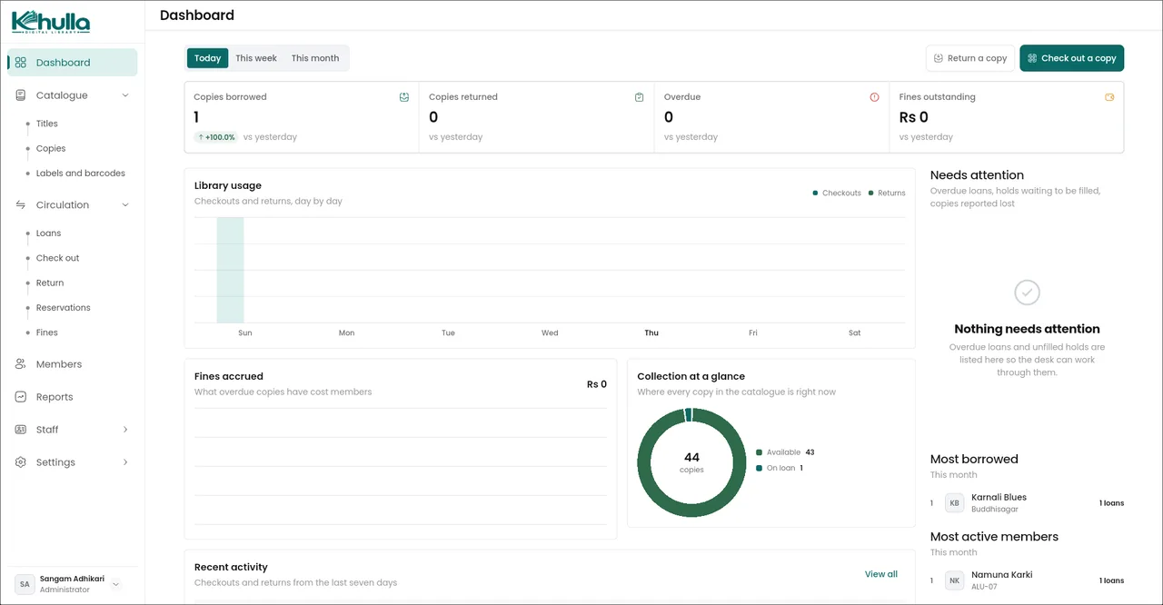Viewport: 1163px width, 605px height.
Task: Expand the Settings submenu chevron
Action: click(125, 462)
